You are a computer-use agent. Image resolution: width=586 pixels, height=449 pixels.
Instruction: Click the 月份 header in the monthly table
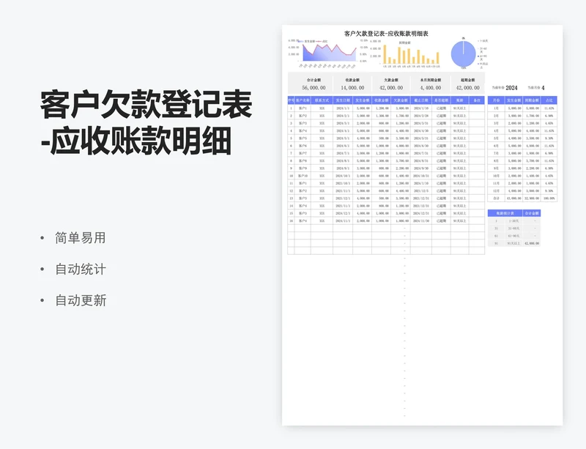click(496, 100)
